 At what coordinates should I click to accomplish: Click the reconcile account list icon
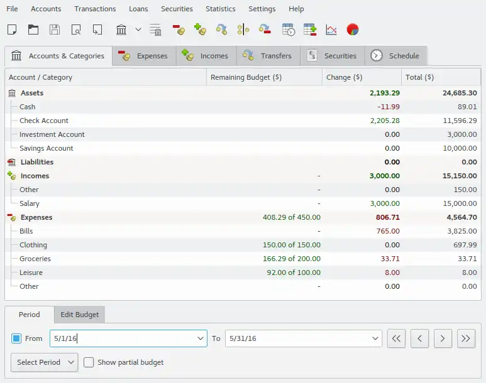(x=155, y=30)
